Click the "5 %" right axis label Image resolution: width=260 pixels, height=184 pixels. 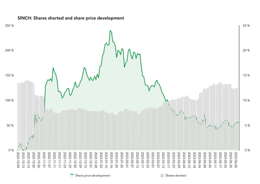(247, 126)
